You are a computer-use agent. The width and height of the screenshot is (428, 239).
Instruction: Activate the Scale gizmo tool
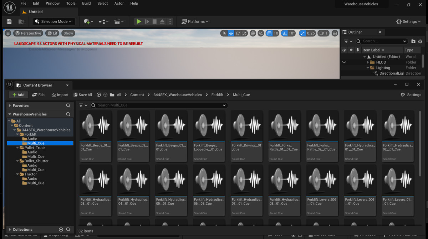[x=245, y=33]
